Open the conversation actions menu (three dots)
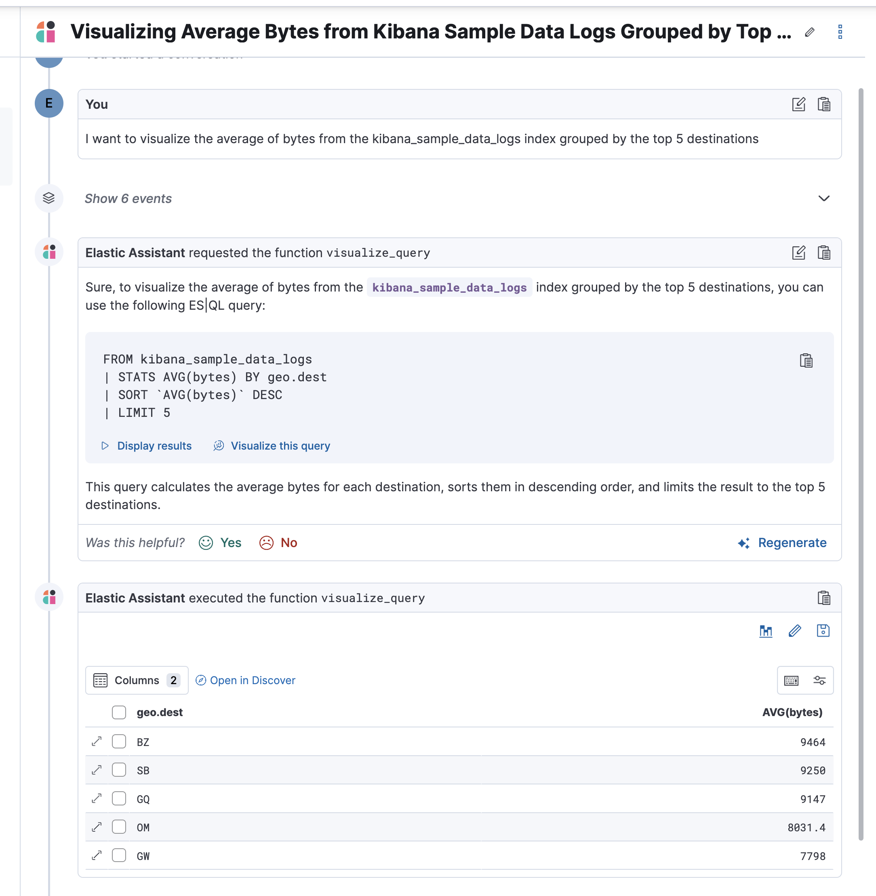 pos(840,32)
